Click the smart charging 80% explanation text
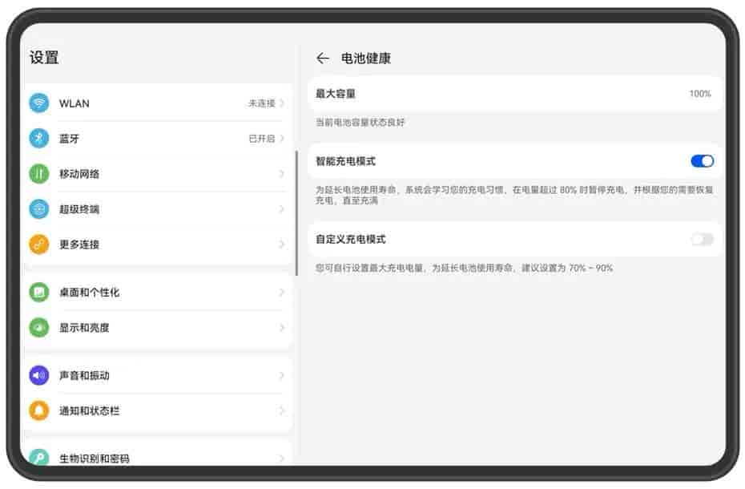 coord(514,195)
